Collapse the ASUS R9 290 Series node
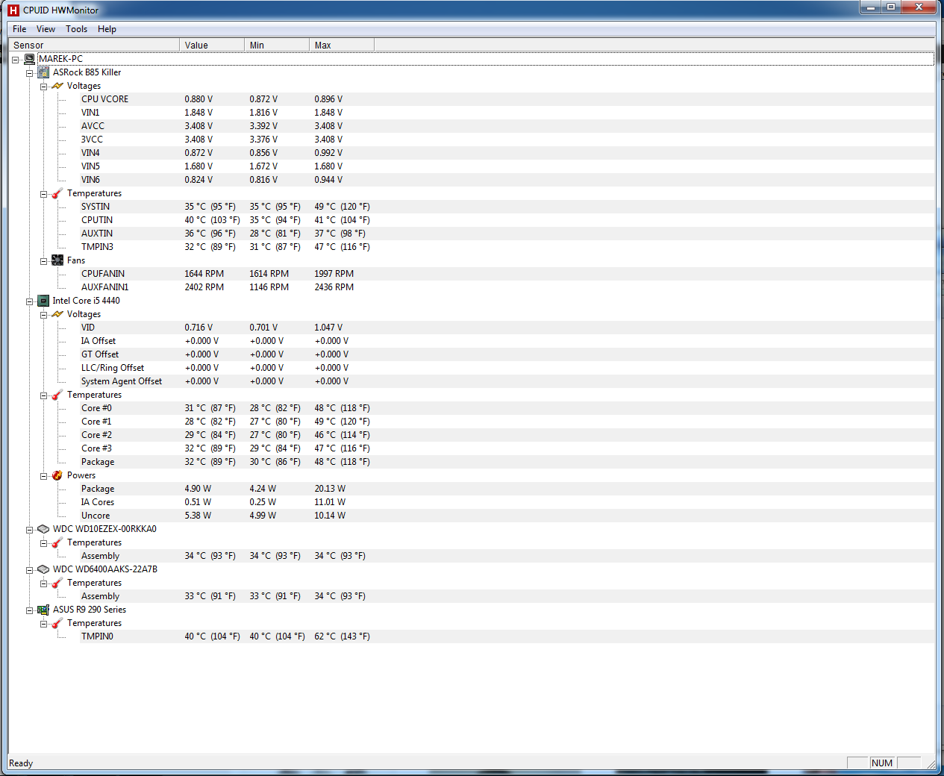 coord(29,610)
